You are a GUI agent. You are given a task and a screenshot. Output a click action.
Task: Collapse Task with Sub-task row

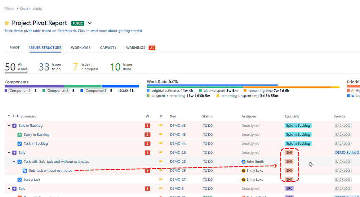[14, 162]
